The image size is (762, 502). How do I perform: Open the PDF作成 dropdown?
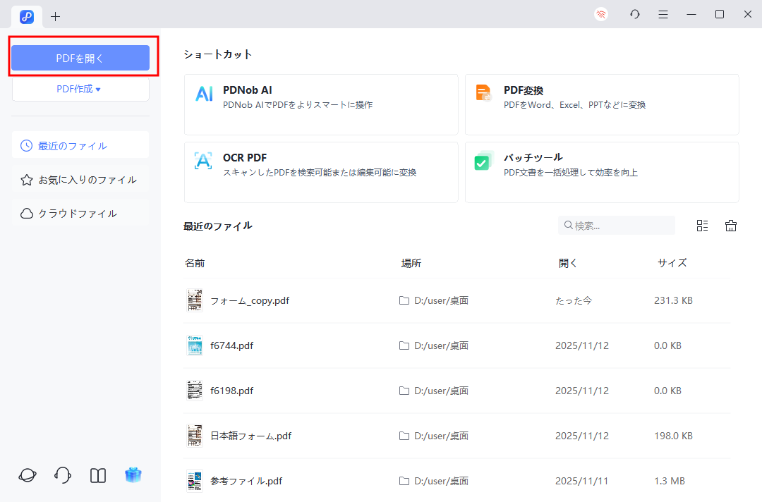80,89
